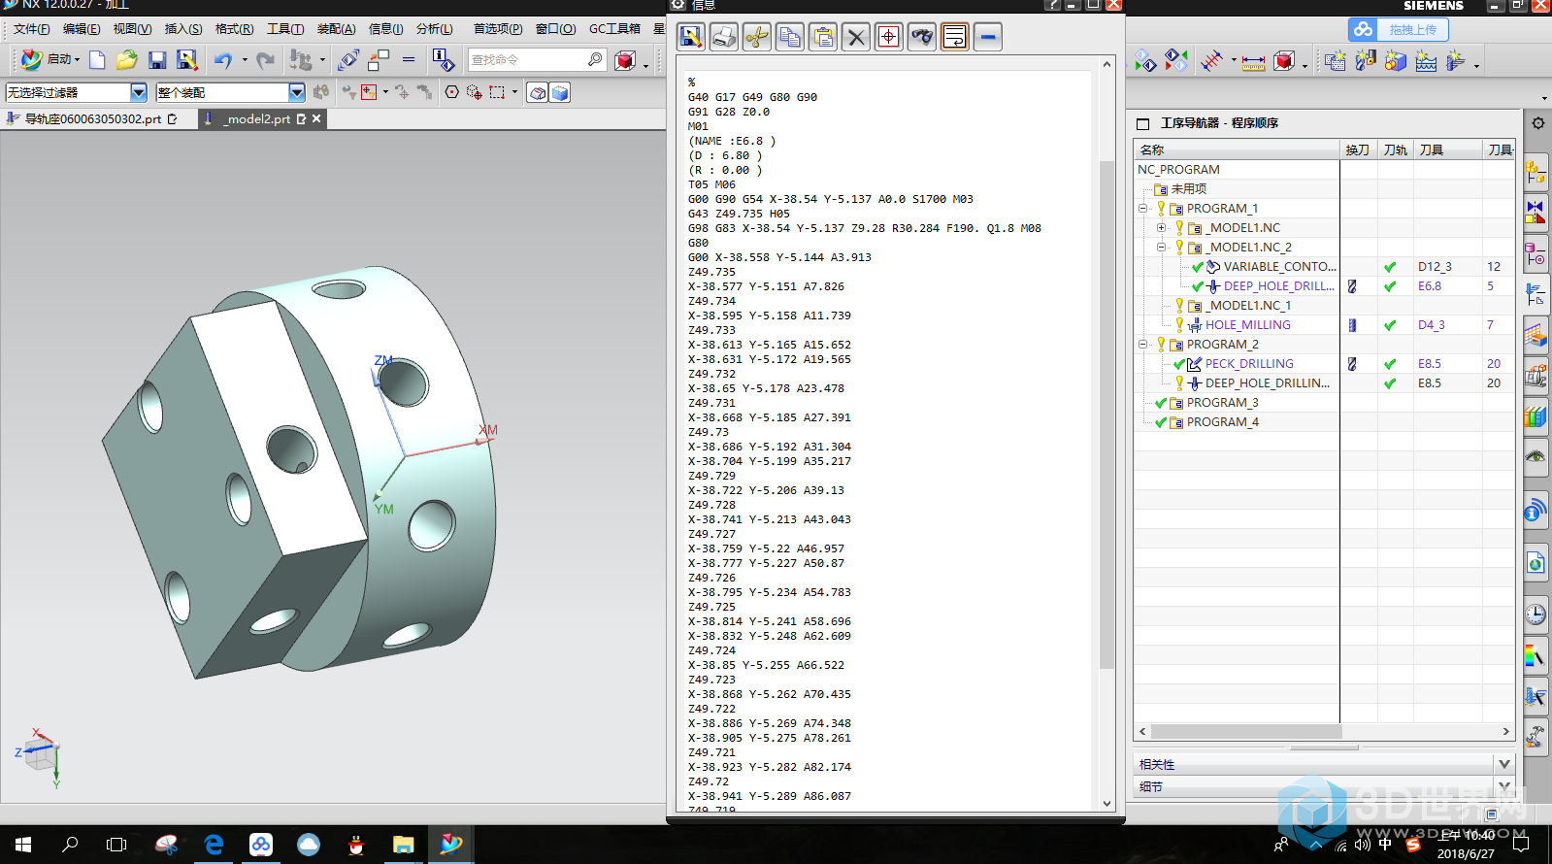
Task: Open navigator settings gear icon
Action: pyautogui.click(x=1537, y=123)
